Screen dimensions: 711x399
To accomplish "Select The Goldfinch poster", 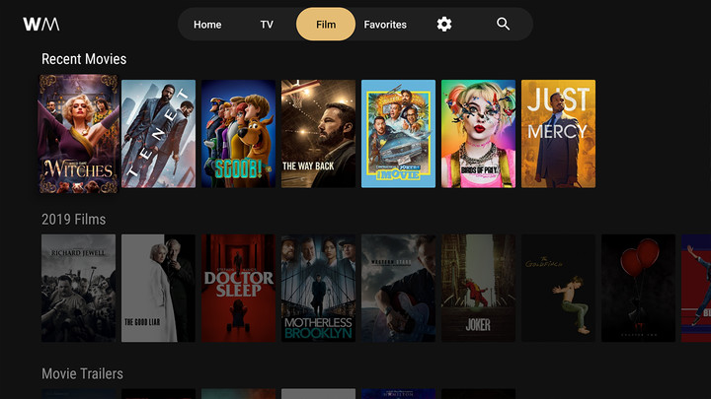I will tap(558, 288).
